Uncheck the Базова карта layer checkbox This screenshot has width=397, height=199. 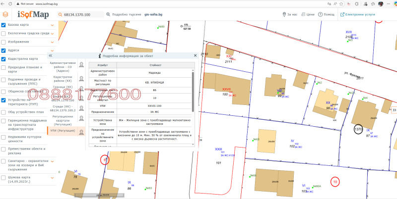tap(4, 25)
